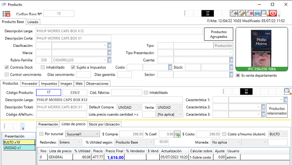
Task: Toggle the Control vencimiento checkbox
Action: pos(7,75)
